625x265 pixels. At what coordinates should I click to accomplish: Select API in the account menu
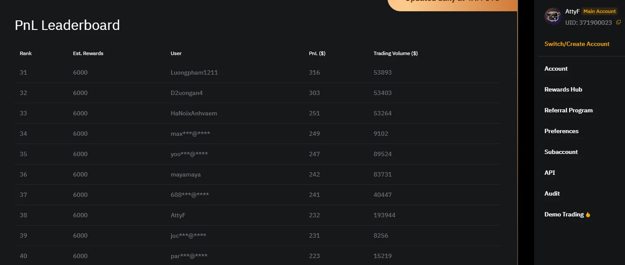pos(550,173)
